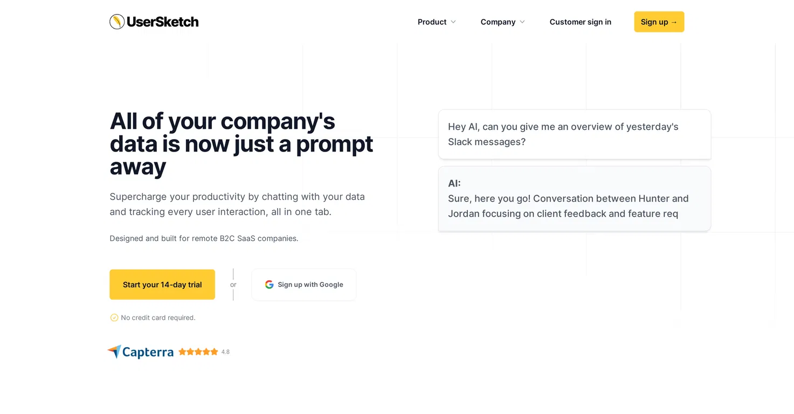Viewport: 794px width, 414px height.
Task: Open the Product menu
Action: (x=437, y=22)
